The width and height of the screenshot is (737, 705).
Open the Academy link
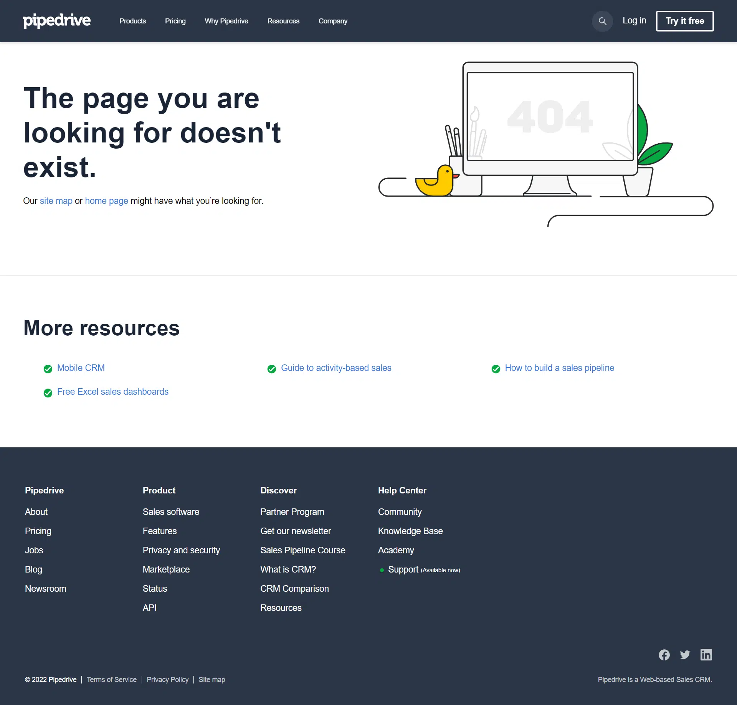coord(396,550)
